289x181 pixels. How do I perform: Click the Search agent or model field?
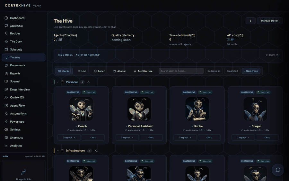click(181, 71)
